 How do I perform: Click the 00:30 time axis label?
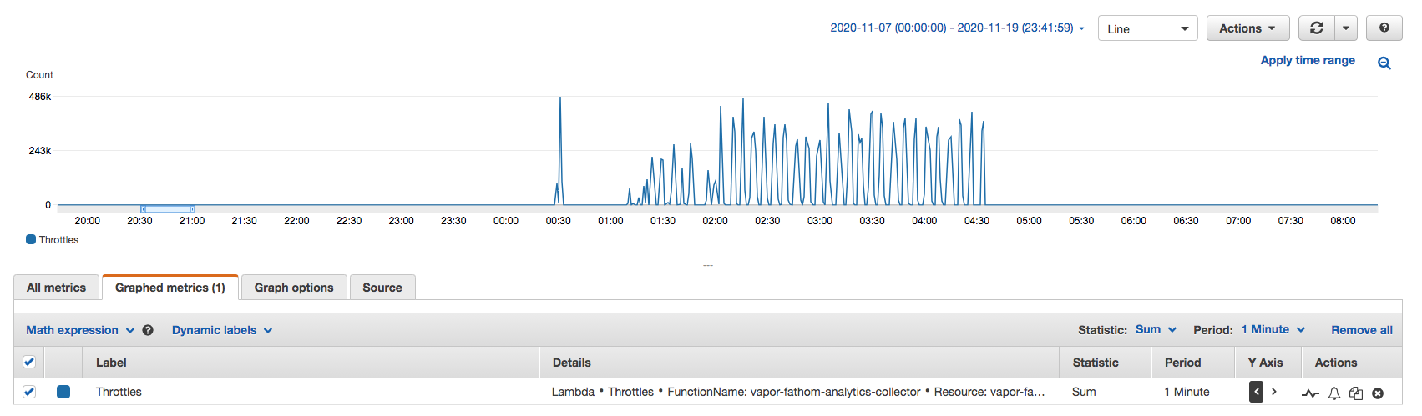559,221
